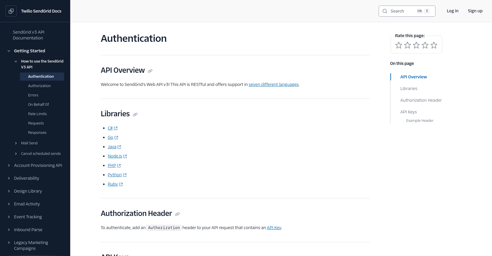Open the Authorization sidebar page
The width and height of the screenshot is (492, 256).
[x=39, y=86]
